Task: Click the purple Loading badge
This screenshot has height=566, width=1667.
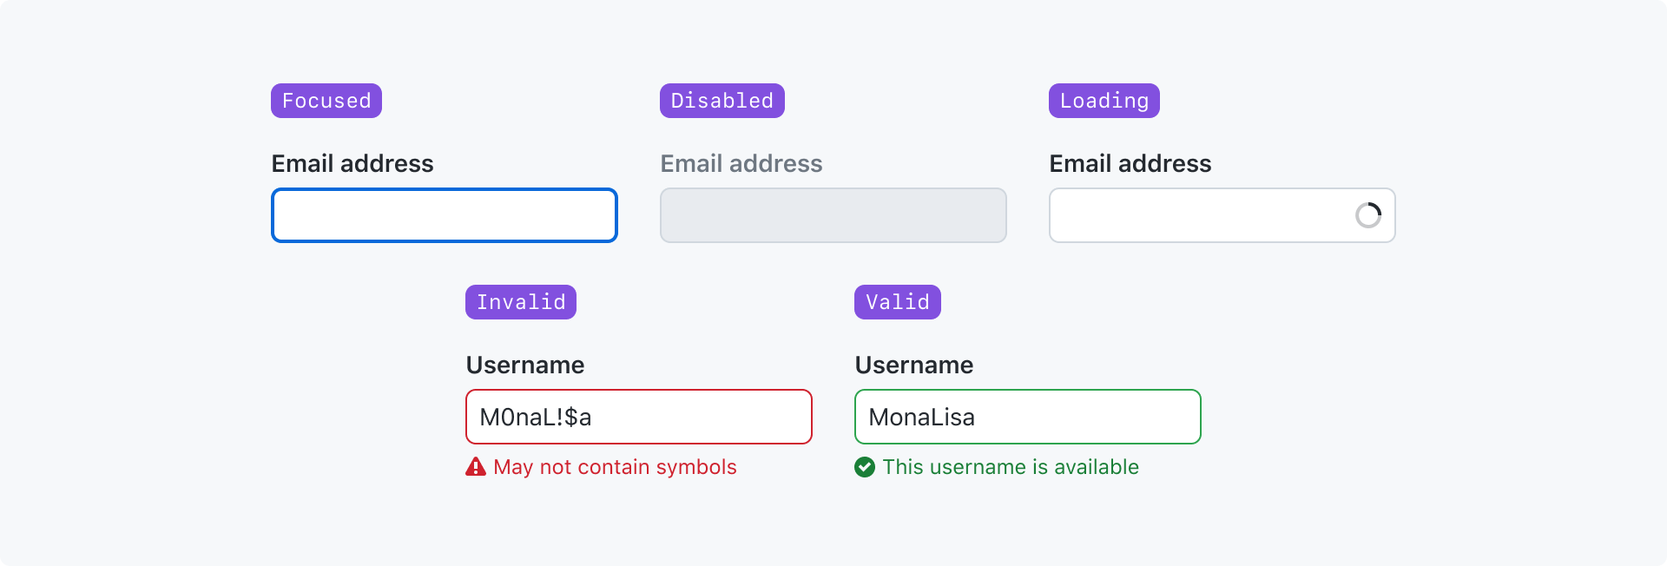Action: tap(1104, 101)
